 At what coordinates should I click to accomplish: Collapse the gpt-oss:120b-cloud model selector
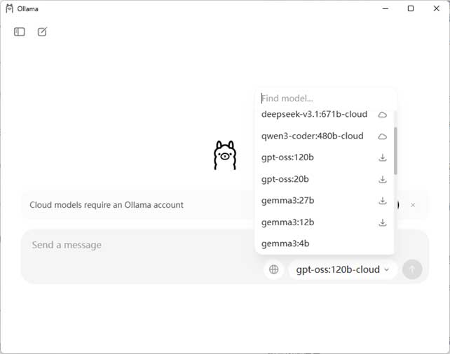tap(343, 269)
